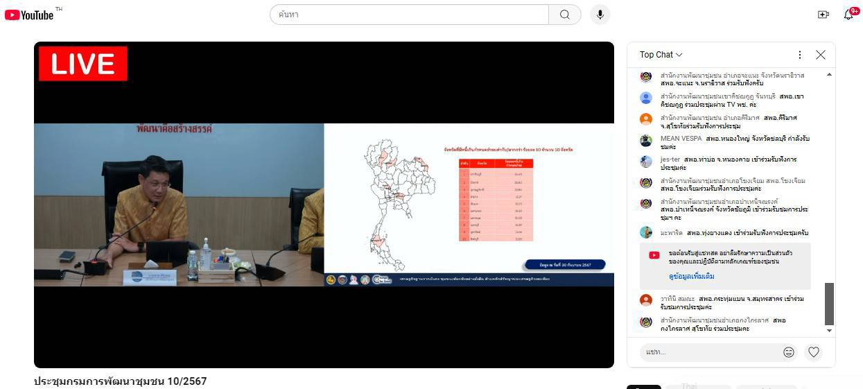The height and width of the screenshot is (389, 863).
Task: Click avatar beside สพอ.โขงเจียม message
Action: click(646, 182)
